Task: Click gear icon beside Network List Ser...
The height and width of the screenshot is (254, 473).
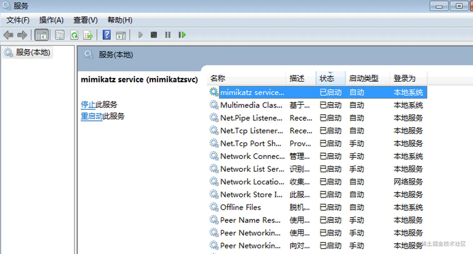Action: 214,169
